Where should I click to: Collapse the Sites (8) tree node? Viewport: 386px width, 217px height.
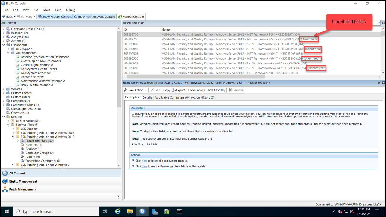click(x=4, y=117)
